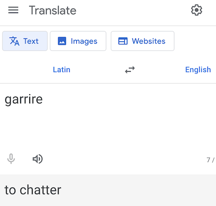This screenshot has width=216, height=206.
Task: Open the Latin source language selector
Action: (x=61, y=70)
